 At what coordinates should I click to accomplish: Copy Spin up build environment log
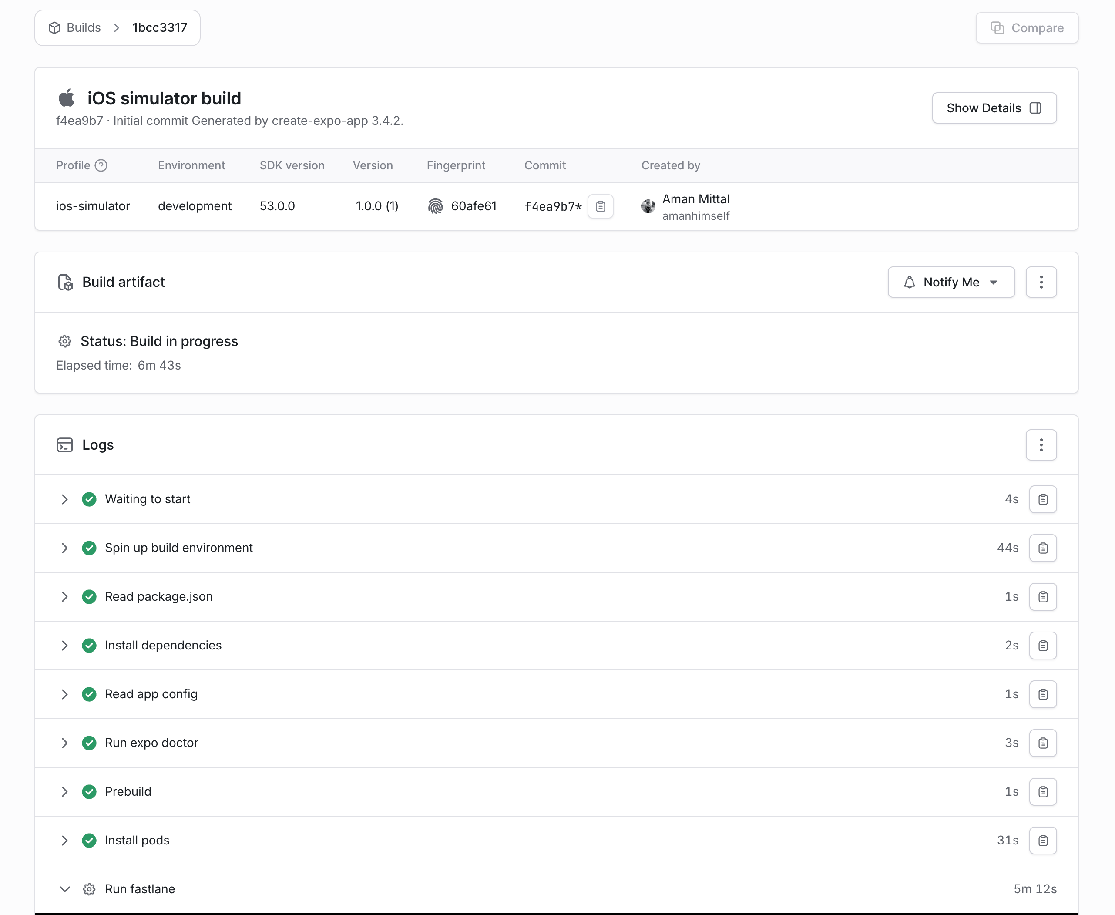(x=1043, y=548)
